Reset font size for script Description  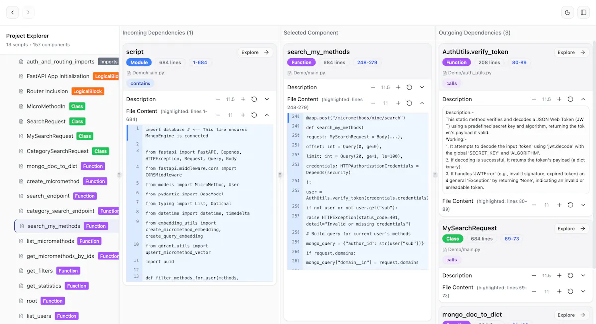tap(254, 99)
